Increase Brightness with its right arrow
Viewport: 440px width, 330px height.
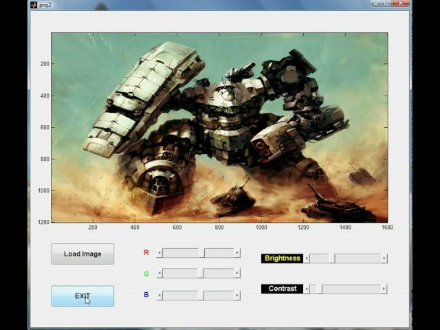[384, 258]
